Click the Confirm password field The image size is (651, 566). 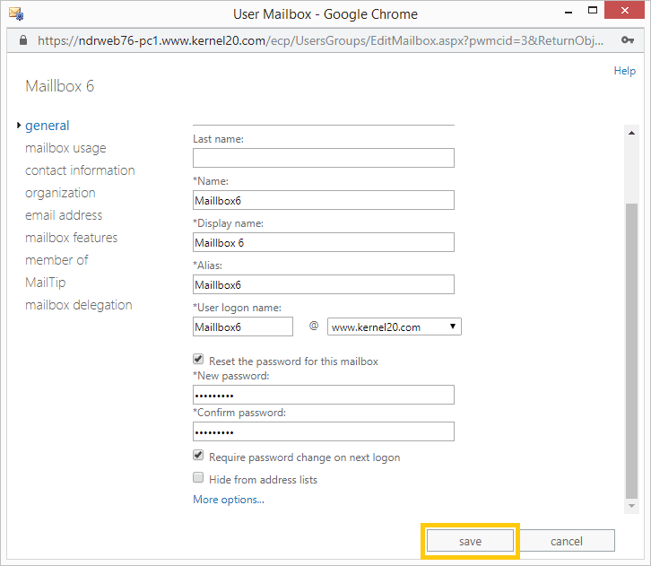click(x=324, y=431)
